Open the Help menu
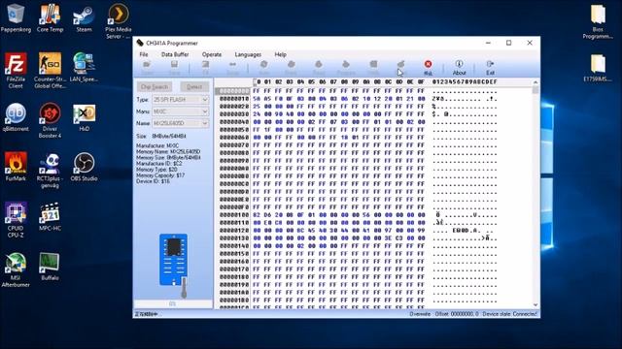 280,54
